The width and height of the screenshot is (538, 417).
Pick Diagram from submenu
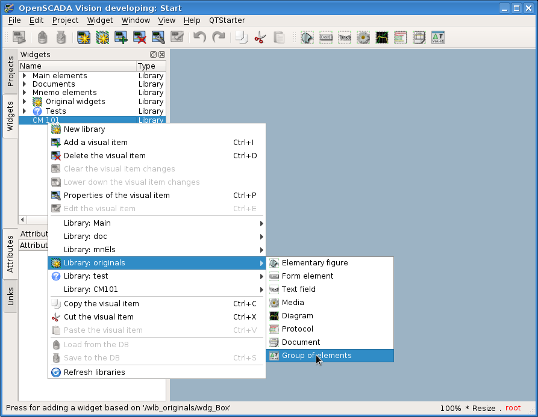330,315
